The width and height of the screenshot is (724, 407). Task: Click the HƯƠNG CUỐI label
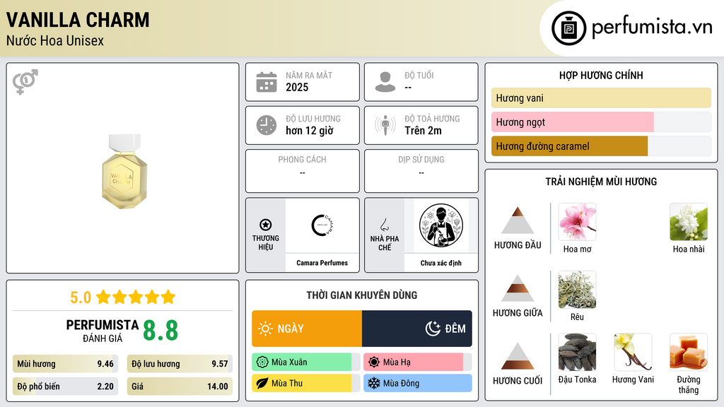point(518,381)
